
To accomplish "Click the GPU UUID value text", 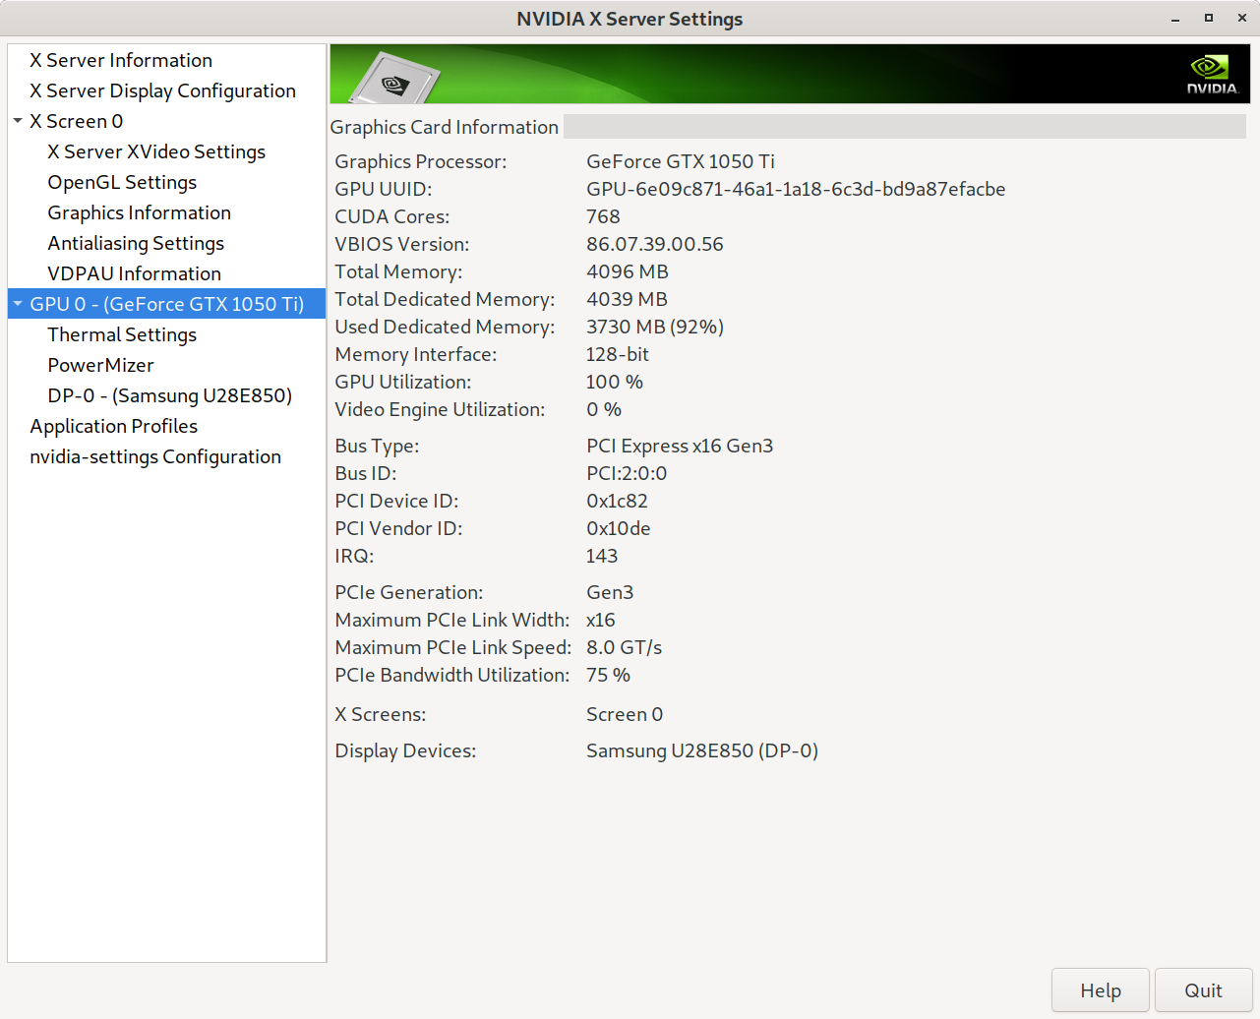I will pyautogui.click(x=796, y=189).
